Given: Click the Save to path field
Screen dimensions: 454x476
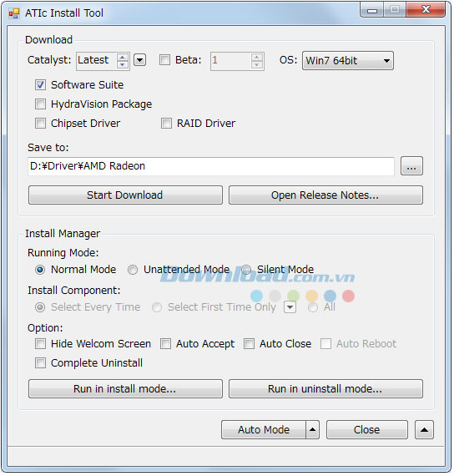Looking at the screenshot, I should [212, 167].
